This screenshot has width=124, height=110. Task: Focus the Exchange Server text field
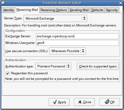click(x=77, y=36)
